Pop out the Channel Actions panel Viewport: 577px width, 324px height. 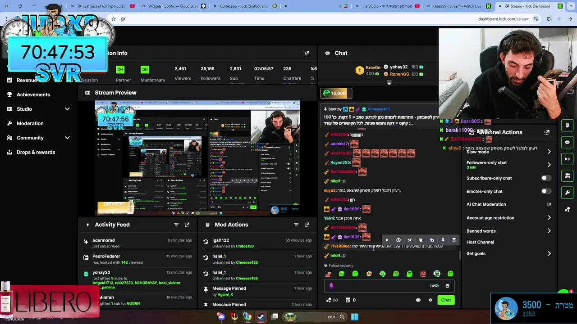[x=547, y=132]
